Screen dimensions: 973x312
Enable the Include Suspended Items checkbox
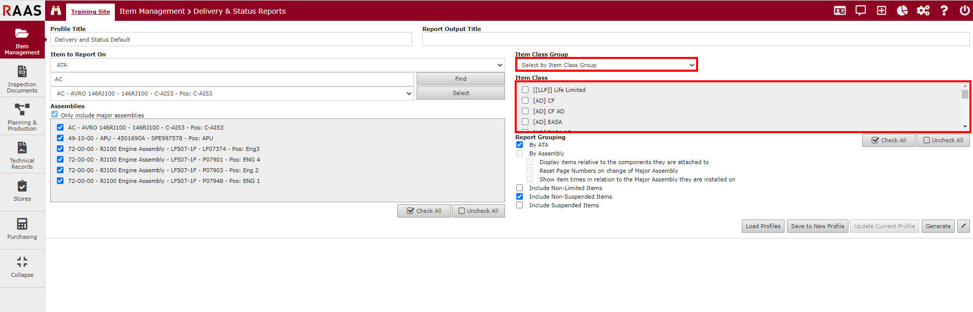[x=520, y=205]
